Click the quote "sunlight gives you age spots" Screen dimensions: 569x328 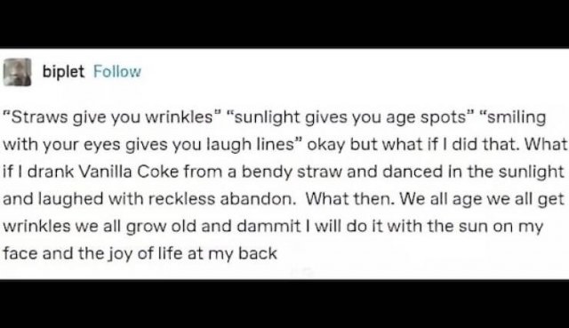tap(349, 117)
